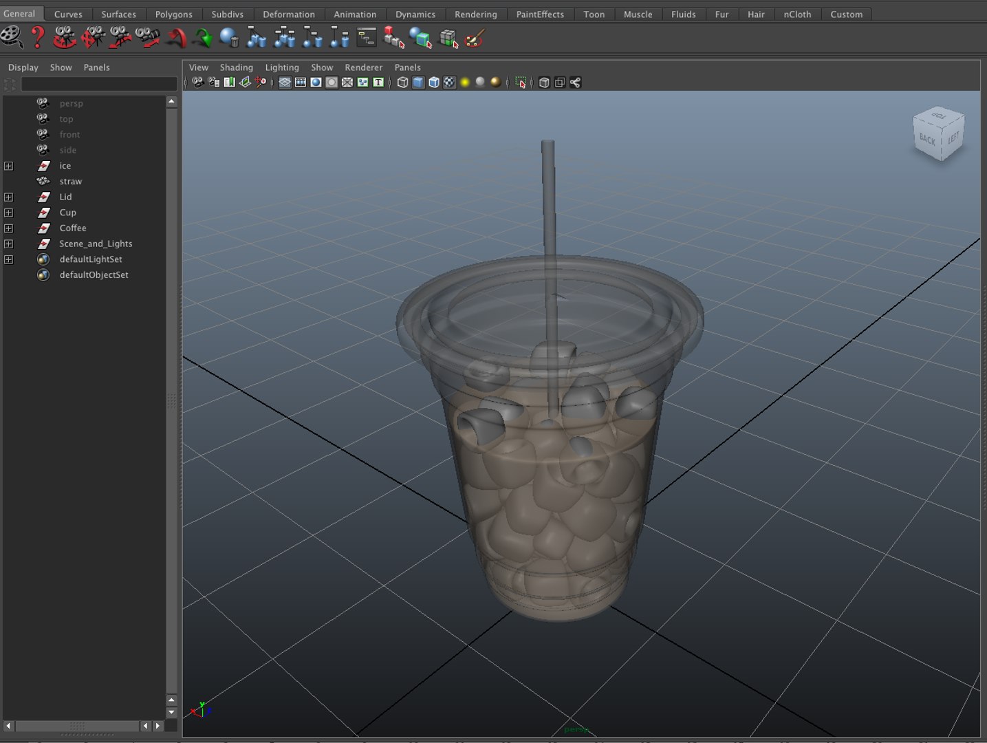Viewport: 987px width, 743px height.
Task: Select defaultObjectSet in the outliner
Action: [94, 275]
